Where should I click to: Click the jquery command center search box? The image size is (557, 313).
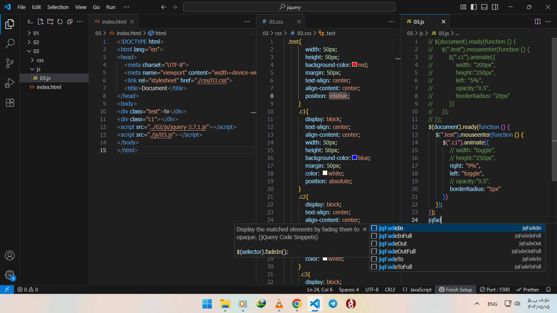coord(289,7)
